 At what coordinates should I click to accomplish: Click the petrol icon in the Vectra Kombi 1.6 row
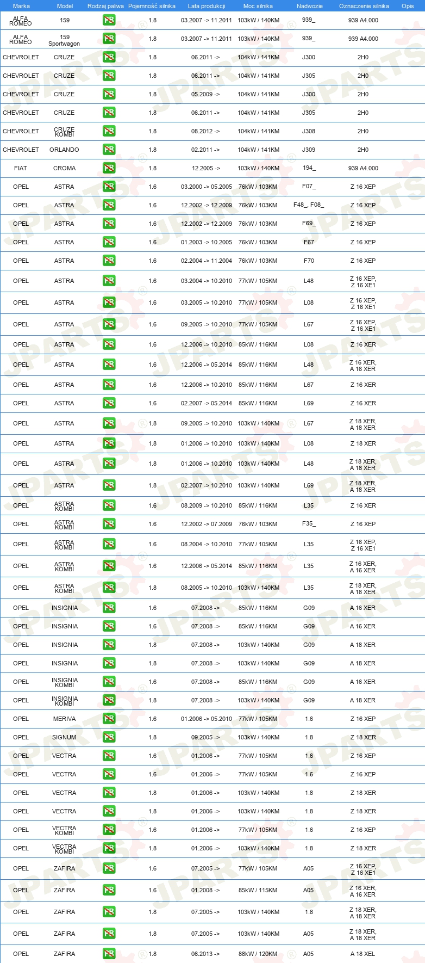coord(109,830)
